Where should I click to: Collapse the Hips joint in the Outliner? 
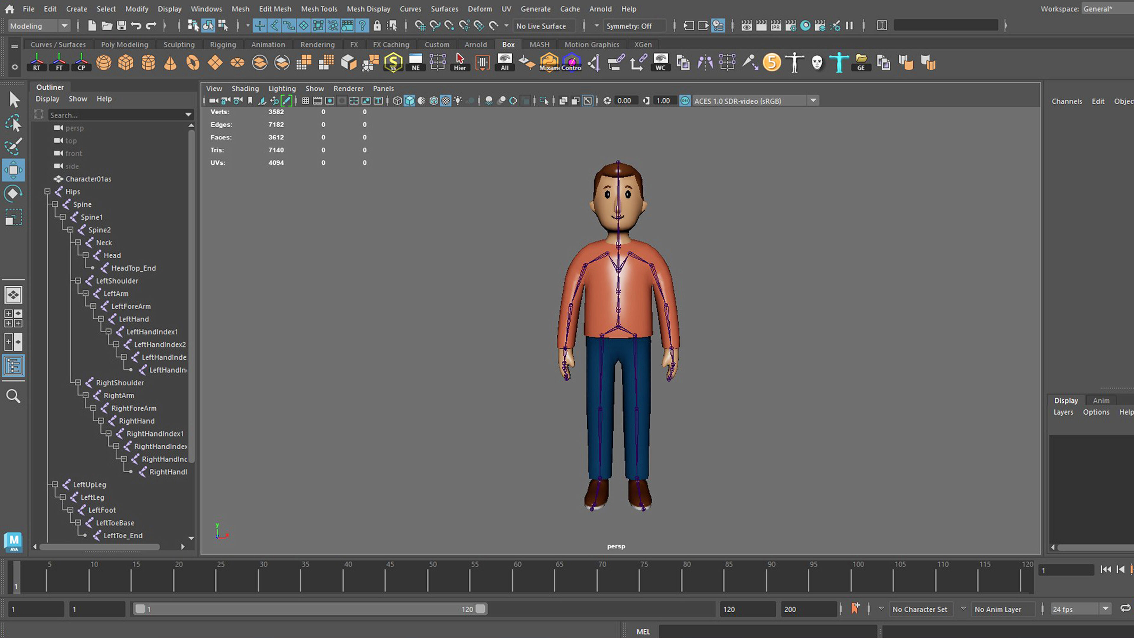[47, 191]
